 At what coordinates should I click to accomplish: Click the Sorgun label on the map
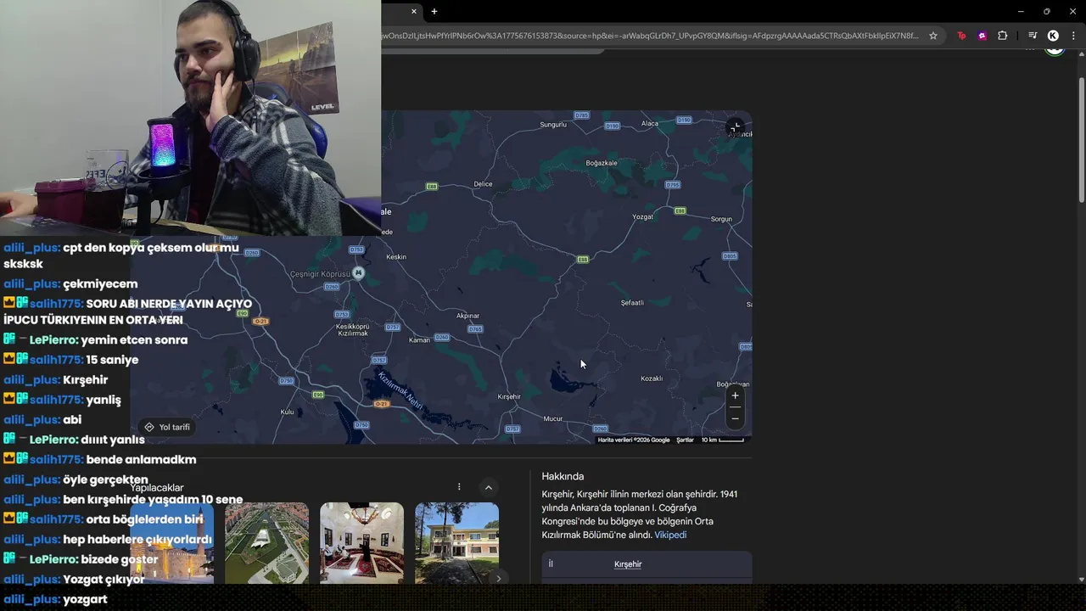tap(721, 219)
